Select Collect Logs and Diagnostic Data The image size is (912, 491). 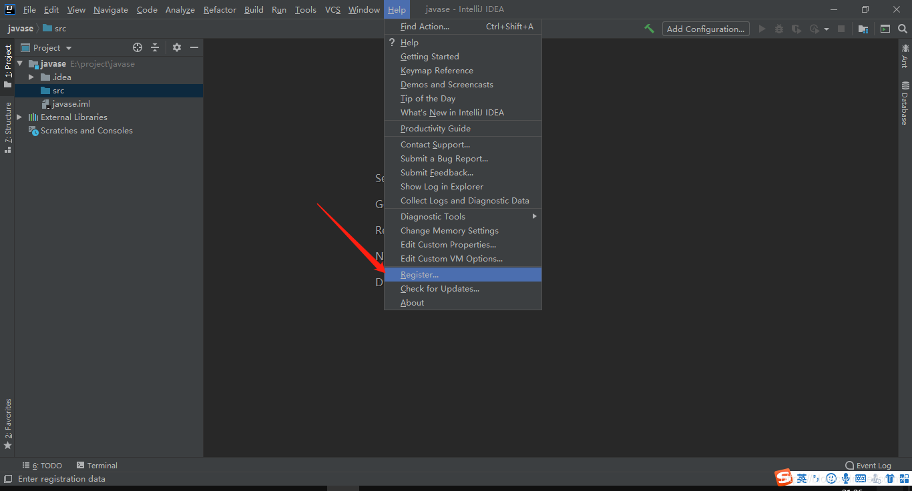point(463,201)
